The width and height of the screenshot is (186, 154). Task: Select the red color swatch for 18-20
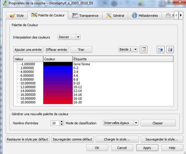tap(58, 102)
